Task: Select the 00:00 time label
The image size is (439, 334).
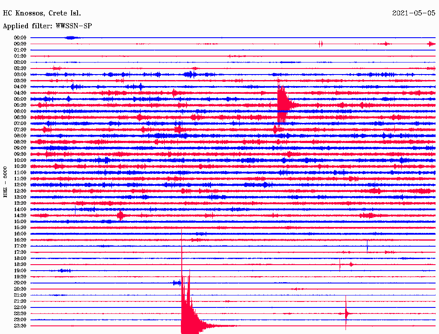Action: (20, 38)
